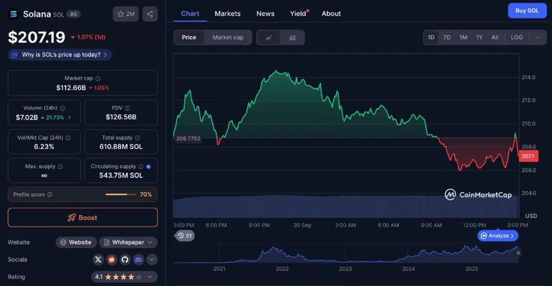552x286 pixels.
Task: Open Solana's Discord server icon
Action: (139, 260)
